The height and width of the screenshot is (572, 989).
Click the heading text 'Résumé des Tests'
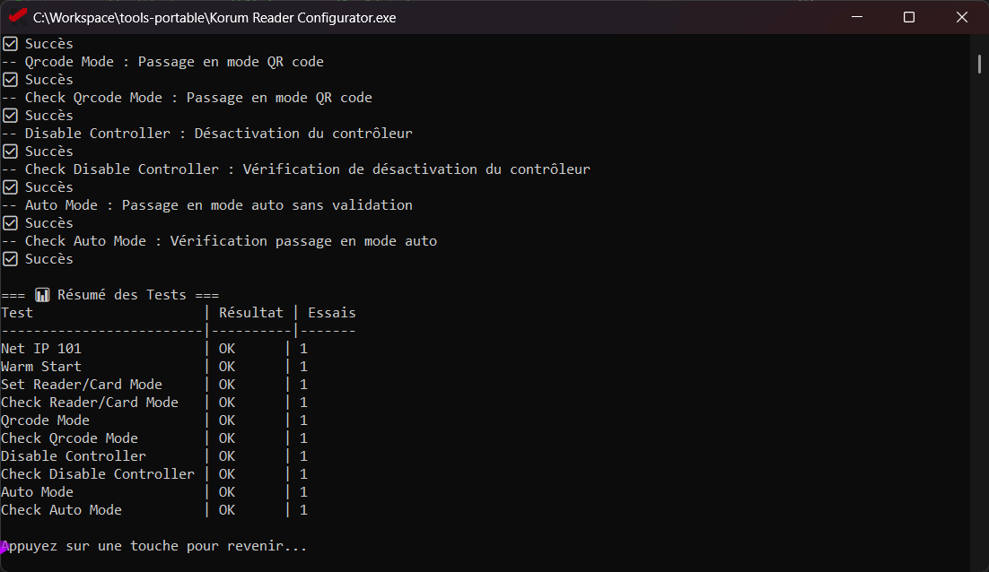(122, 295)
